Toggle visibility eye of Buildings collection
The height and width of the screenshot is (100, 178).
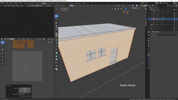click(176, 10)
